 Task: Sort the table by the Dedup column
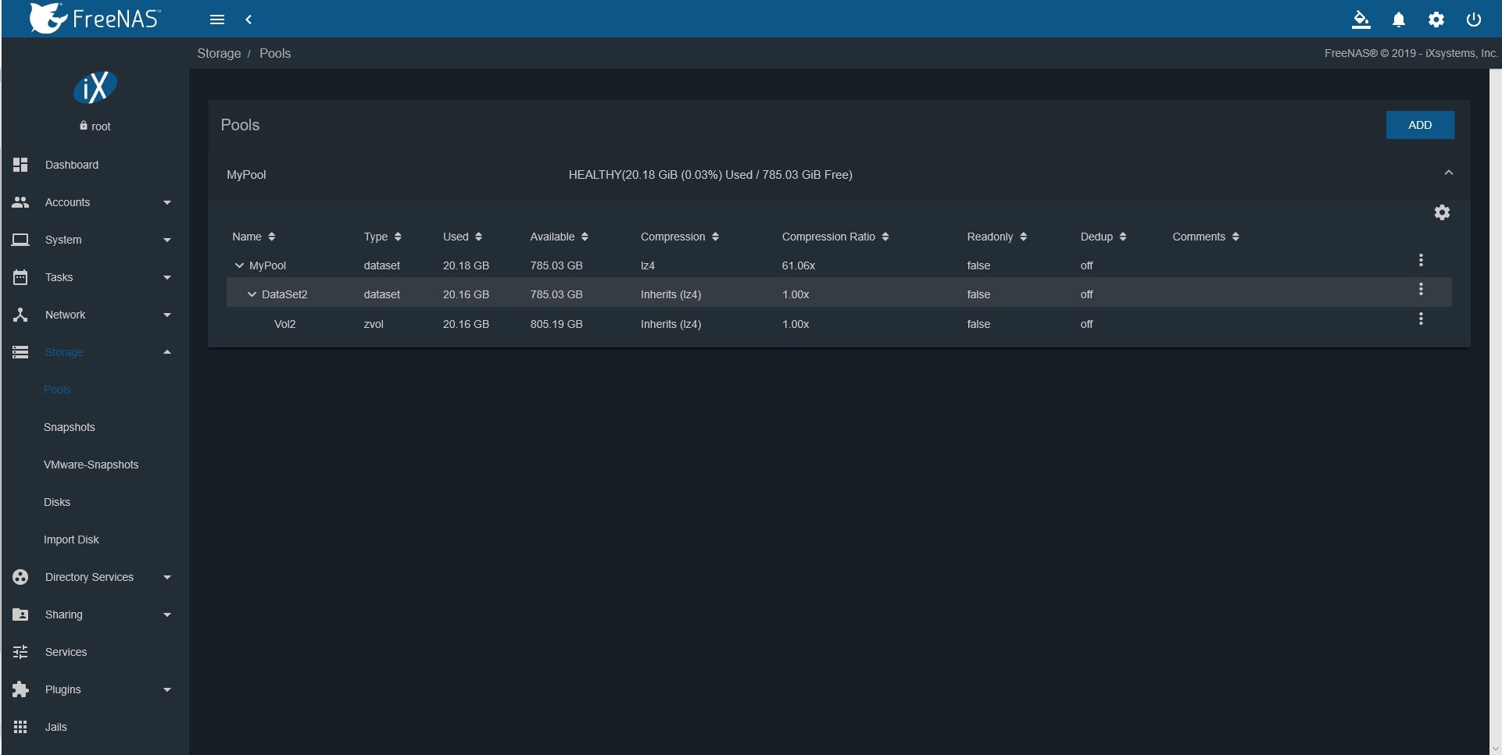click(1103, 237)
